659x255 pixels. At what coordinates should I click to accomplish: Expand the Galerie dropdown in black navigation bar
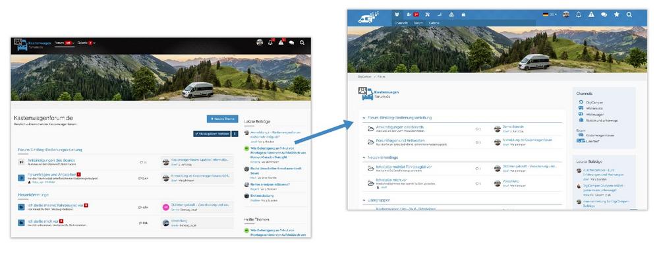coord(86,43)
